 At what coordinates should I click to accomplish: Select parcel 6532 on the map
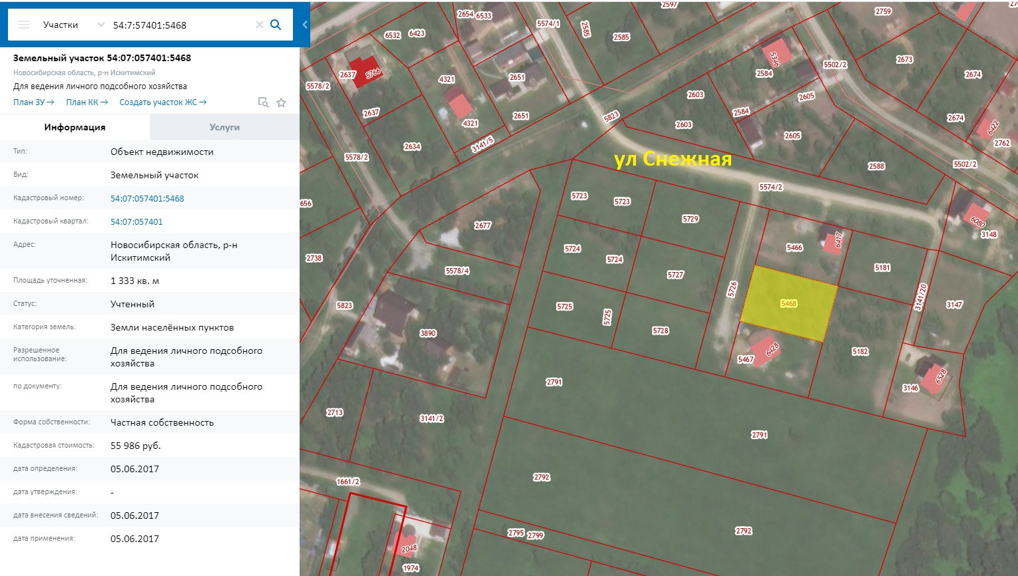(x=392, y=35)
